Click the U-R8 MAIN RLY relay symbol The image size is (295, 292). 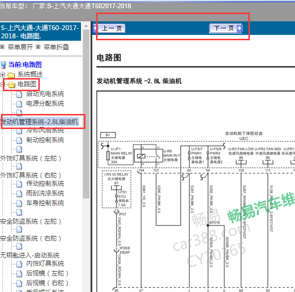coord(148,156)
